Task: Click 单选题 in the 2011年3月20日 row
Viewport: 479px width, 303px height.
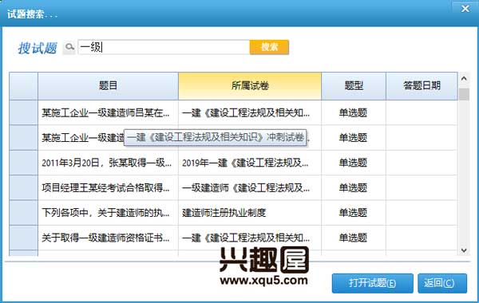Action: click(x=353, y=163)
